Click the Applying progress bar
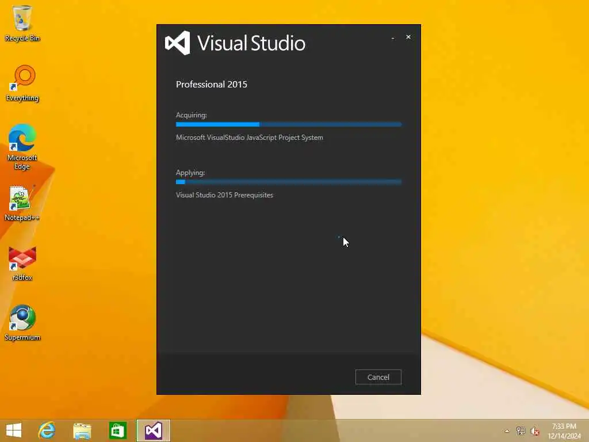Image resolution: width=589 pixels, height=442 pixels. click(x=289, y=182)
